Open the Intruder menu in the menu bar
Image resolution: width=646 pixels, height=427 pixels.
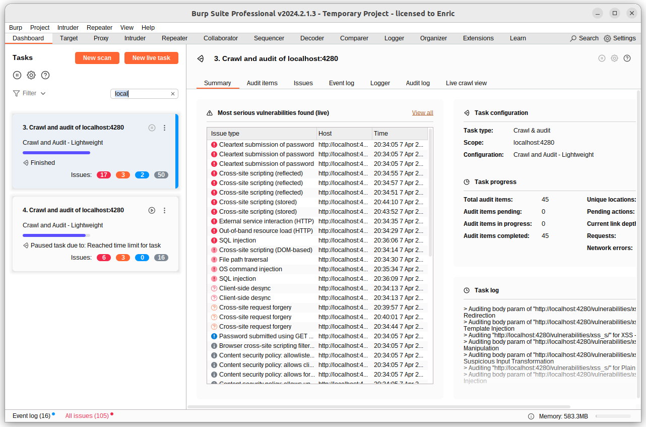pos(68,27)
